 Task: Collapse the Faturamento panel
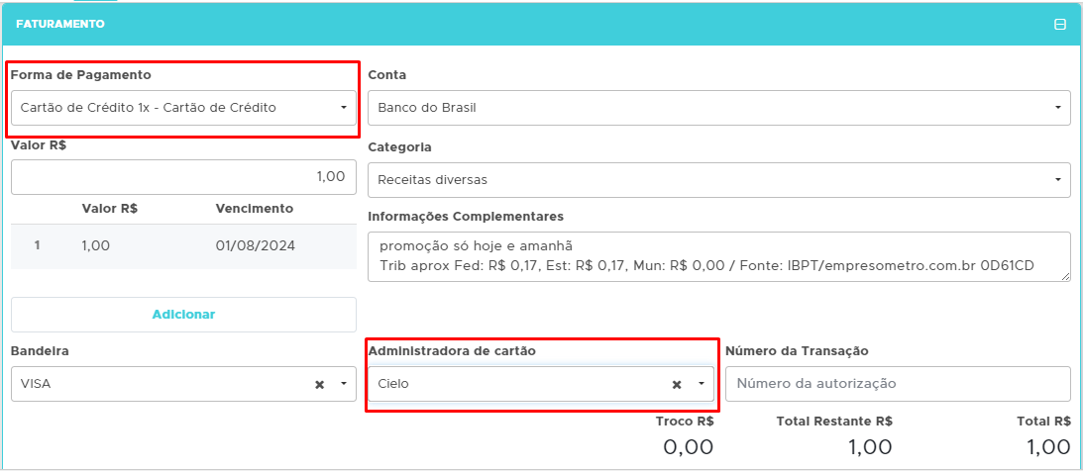click(x=1059, y=25)
